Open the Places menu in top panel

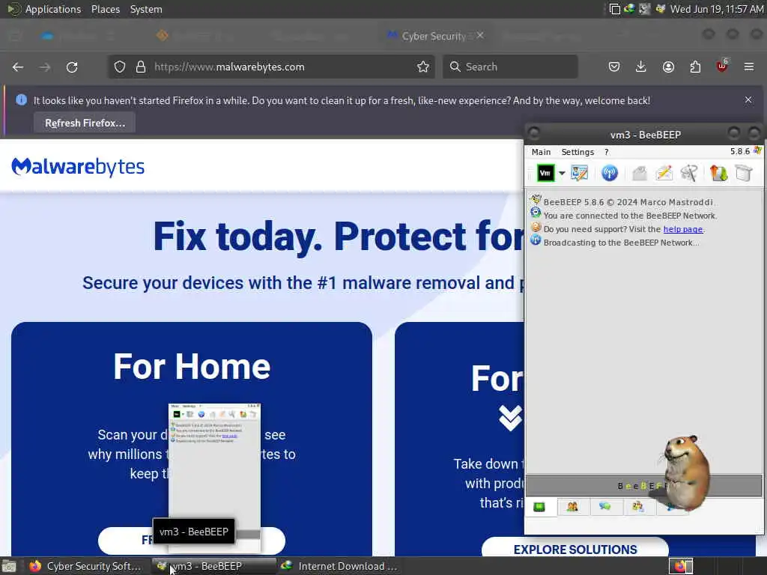pos(105,9)
